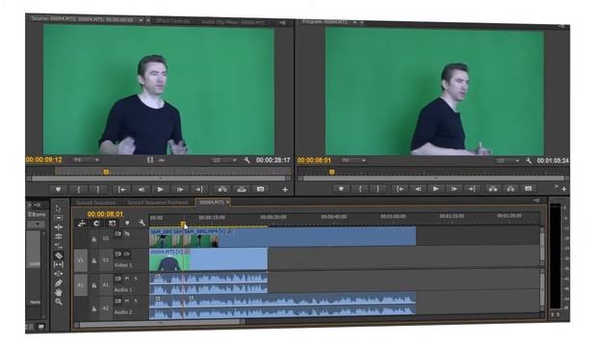
Task: Toggle A1 source patching indicator
Action: click(x=81, y=285)
